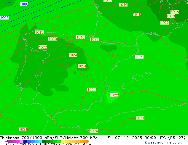Click the legend value 305
The width and height of the screenshot is (188, 145).
tap(69, 144)
